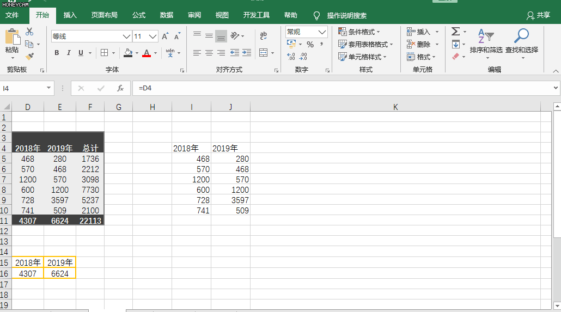This screenshot has width=561, height=312.
Task: Click the Decrease Indent icon
Action: point(235,53)
